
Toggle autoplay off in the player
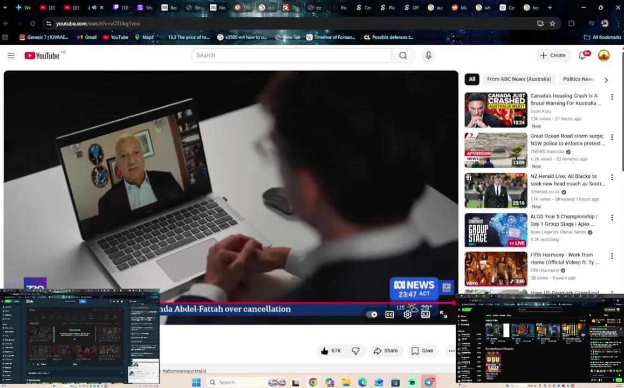pos(372,314)
